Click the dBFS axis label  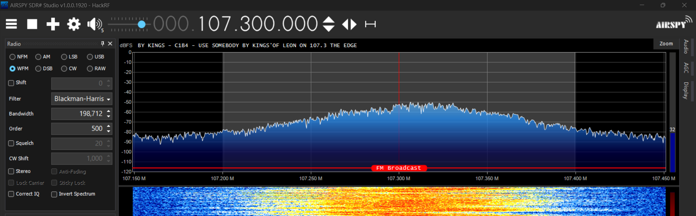tap(126, 45)
